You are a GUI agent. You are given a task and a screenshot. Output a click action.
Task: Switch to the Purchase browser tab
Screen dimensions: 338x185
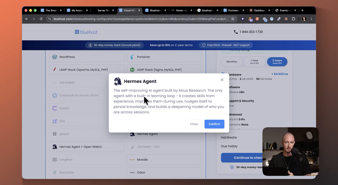[x=233, y=10]
